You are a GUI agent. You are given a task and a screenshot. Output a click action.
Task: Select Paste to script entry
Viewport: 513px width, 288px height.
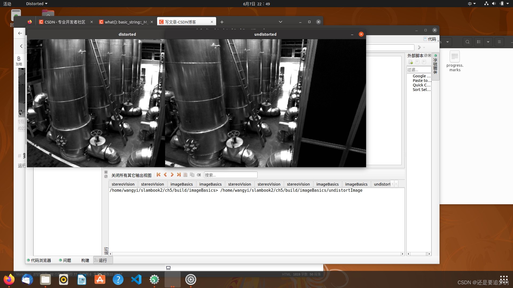(x=422, y=81)
